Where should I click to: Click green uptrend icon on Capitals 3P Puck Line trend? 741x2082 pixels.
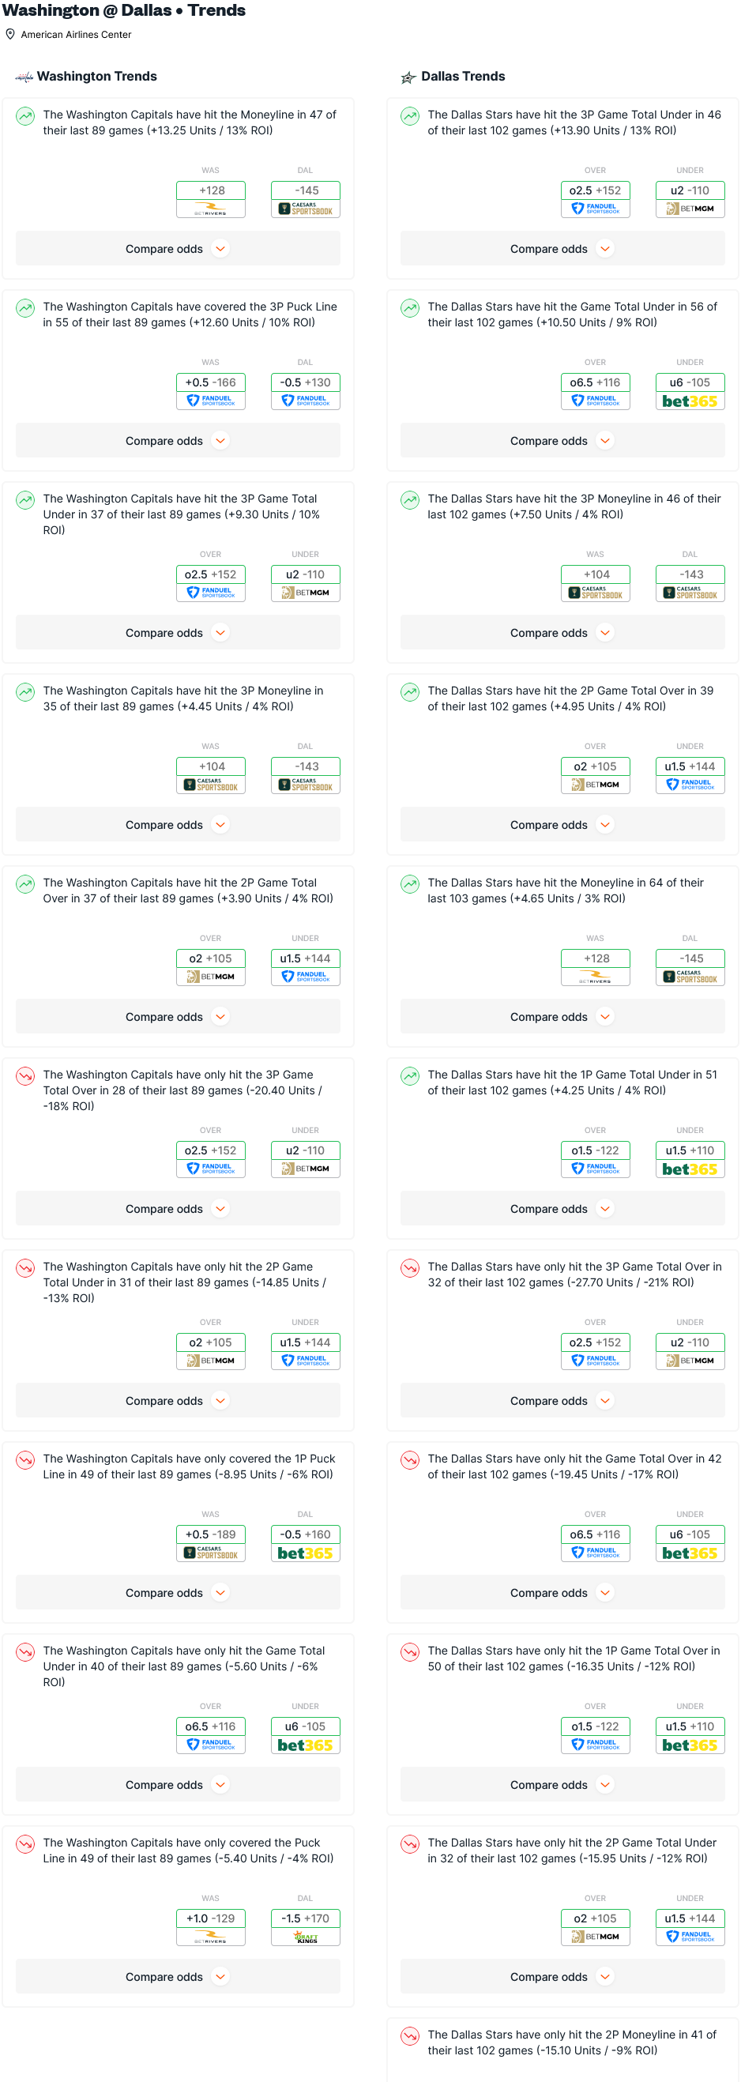[26, 308]
